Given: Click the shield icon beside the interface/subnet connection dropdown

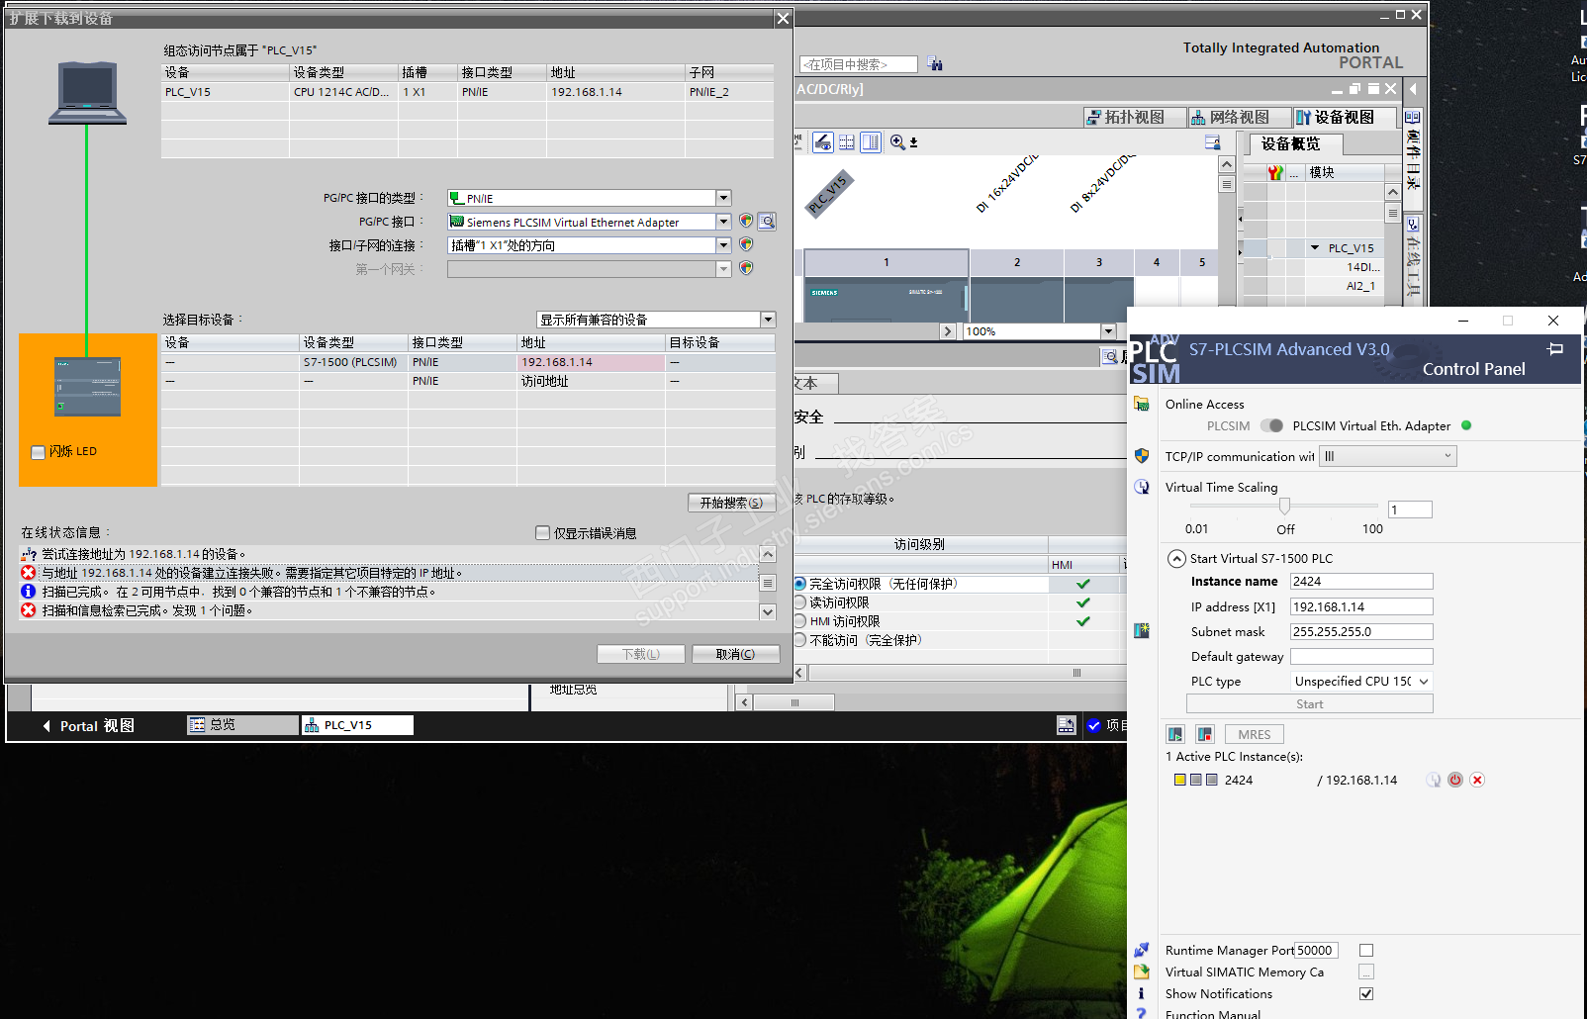Looking at the screenshot, I should (746, 244).
